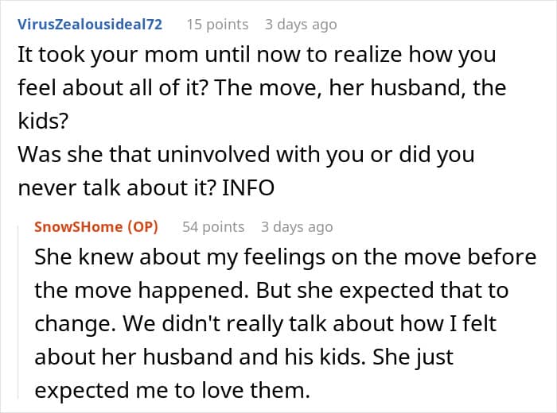Click the line starting "Was she that uninvolved"

[246, 155]
